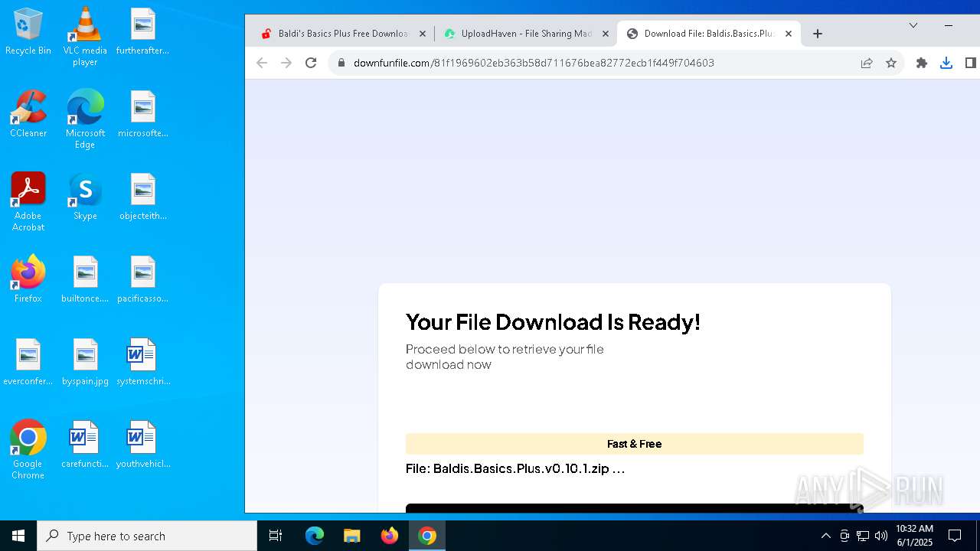Switch to Baldi's Basics Plus Free Download tab
980x551 pixels.
tap(343, 34)
